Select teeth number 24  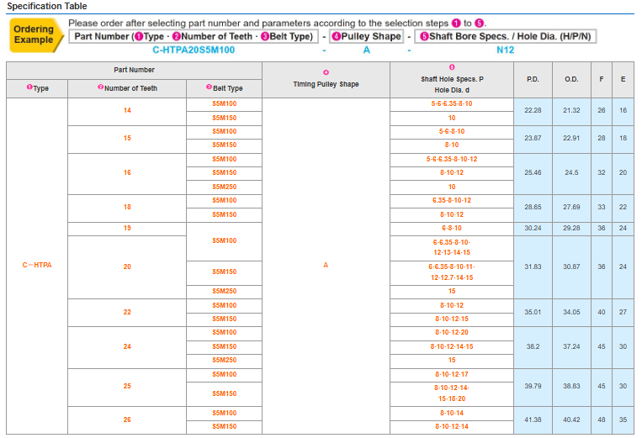127,347
